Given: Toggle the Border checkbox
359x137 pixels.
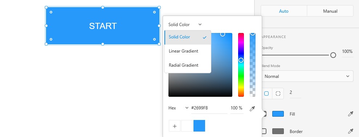Looking at the screenshot, I should click(264, 131).
